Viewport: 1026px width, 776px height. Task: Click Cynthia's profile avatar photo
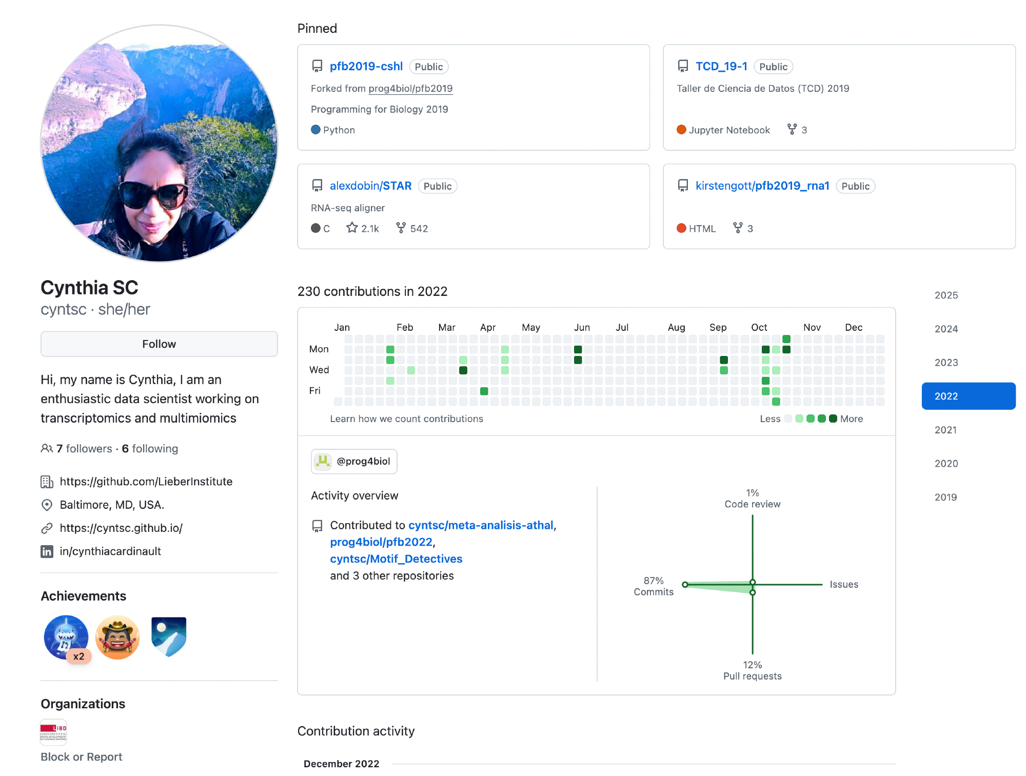(159, 143)
